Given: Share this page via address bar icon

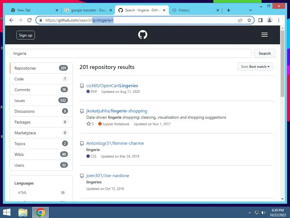Looking at the screenshot, I should [240, 20].
